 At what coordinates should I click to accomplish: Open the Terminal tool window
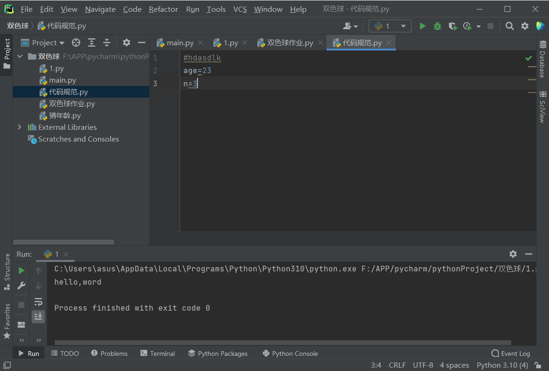coord(158,354)
